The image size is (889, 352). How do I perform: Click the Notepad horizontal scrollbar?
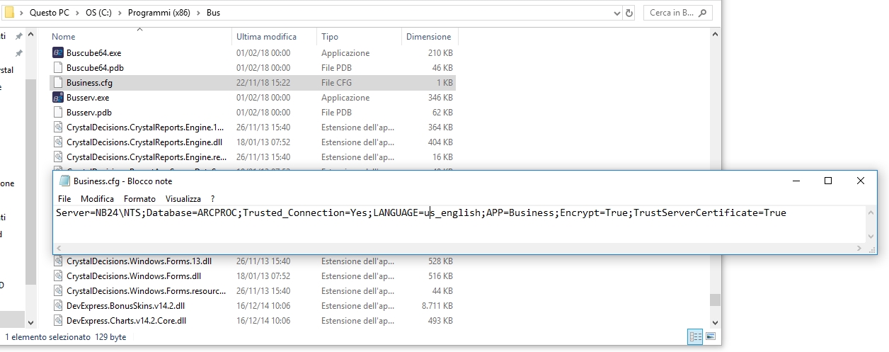point(459,248)
